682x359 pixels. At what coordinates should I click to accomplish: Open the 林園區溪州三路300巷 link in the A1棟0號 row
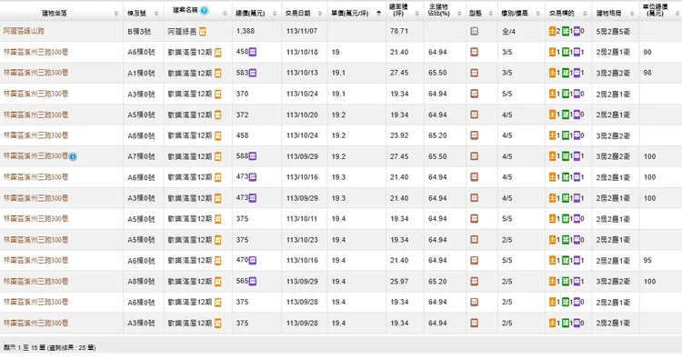[35, 73]
